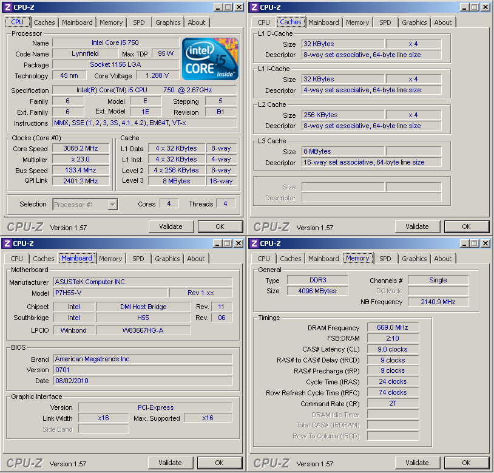Click the Intel Core i5 750 name field
Screen dimensions: 494x473
click(x=115, y=43)
